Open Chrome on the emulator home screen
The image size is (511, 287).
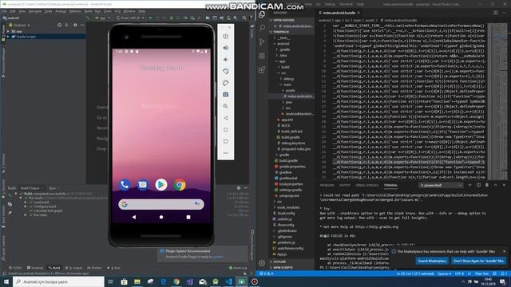click(x=180, y=185)
